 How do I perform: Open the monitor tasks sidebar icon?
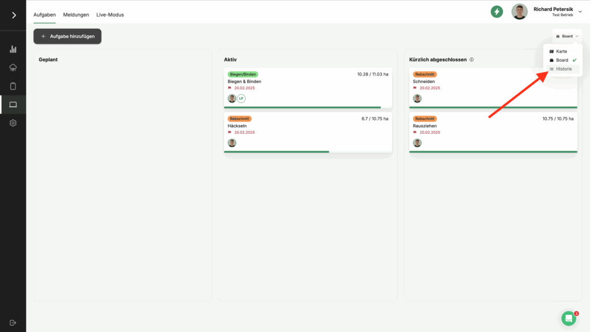point(13,104)
